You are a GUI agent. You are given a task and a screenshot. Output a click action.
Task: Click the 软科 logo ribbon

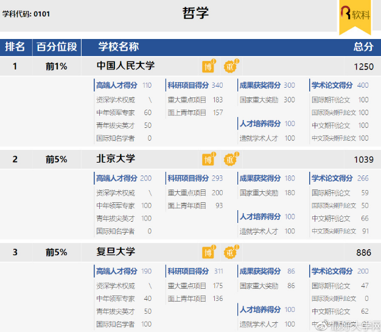[x=355, y=16]
